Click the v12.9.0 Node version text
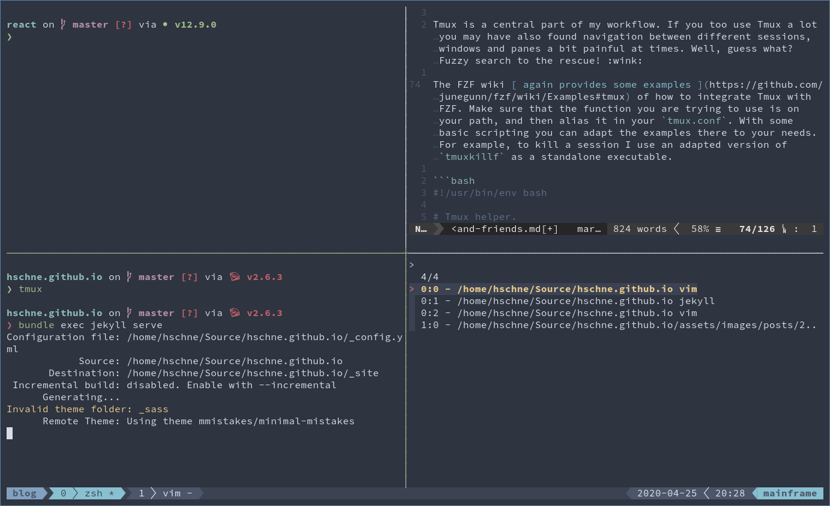The image size is (830, 506). 196,25
